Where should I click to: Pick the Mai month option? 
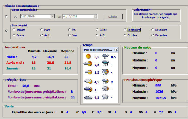pyautogui.click(x=72, y=30)
